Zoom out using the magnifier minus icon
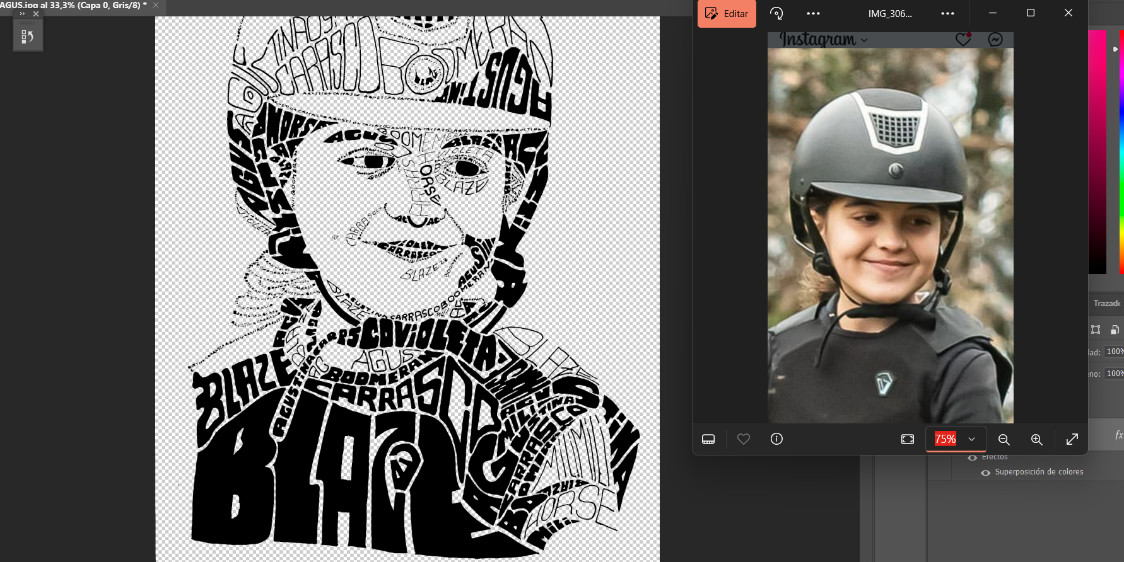 point(1004,439)
